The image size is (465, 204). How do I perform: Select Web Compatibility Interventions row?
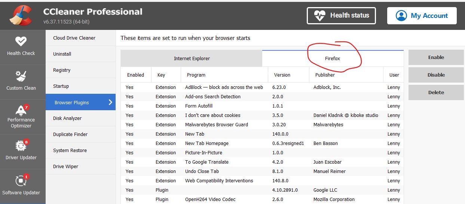(262, 181)
